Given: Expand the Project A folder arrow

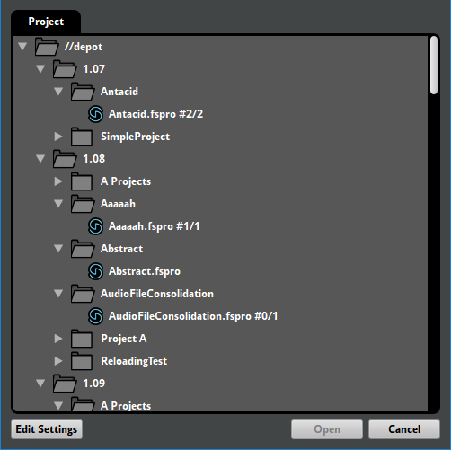Looking at the screenshot, I should point(58,339).
